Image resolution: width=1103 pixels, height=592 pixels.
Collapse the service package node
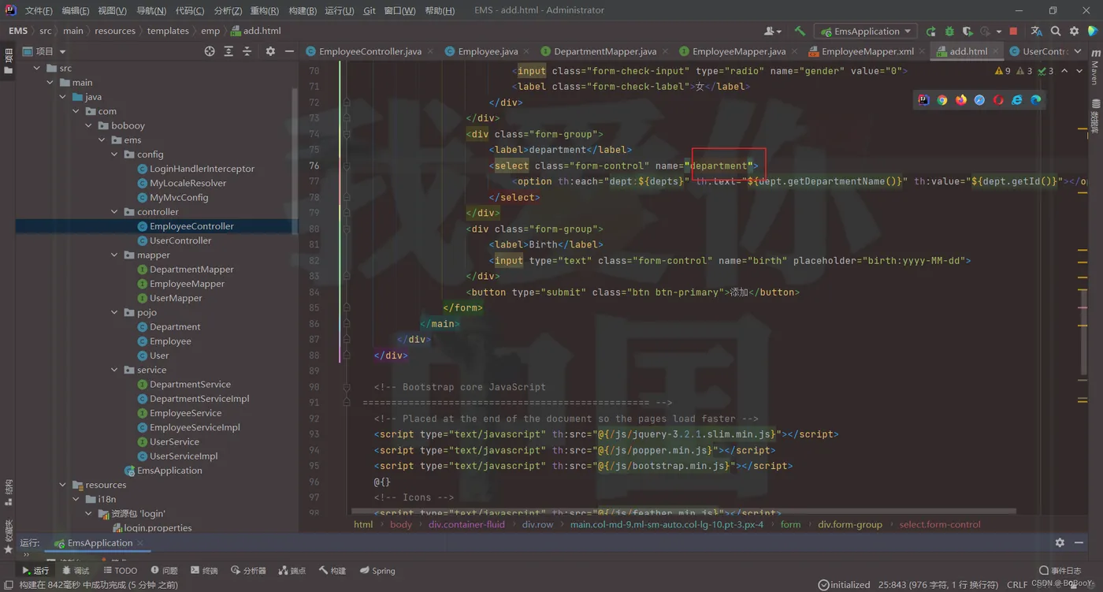coord(115,370)
